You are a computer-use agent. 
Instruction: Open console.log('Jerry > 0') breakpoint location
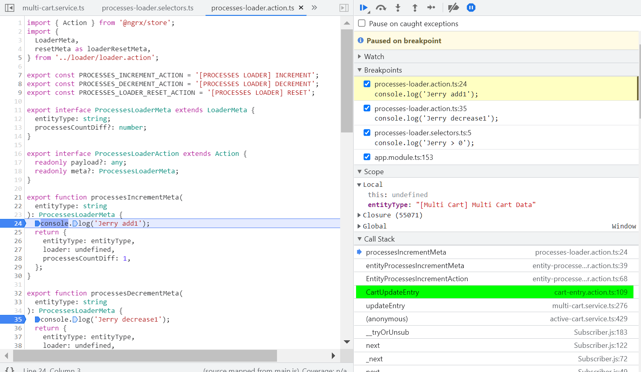pyautogui.click(x=424, y=143)
